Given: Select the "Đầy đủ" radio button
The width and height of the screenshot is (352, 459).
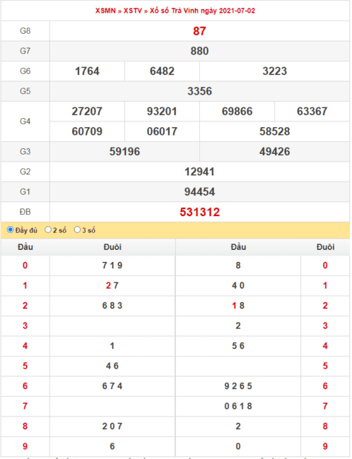Looking at the screenshot, I should tap(11, 229).
